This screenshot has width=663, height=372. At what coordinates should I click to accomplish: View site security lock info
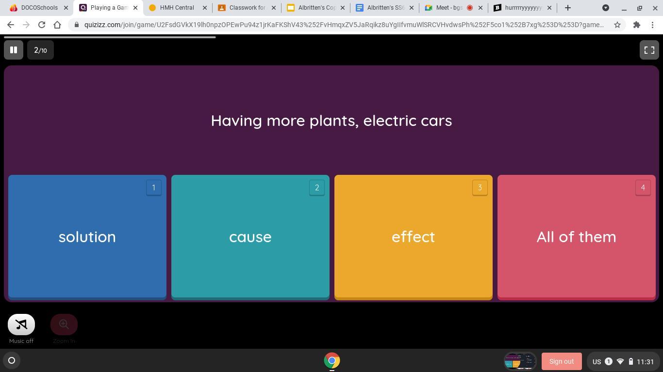[x=77, y=25]
